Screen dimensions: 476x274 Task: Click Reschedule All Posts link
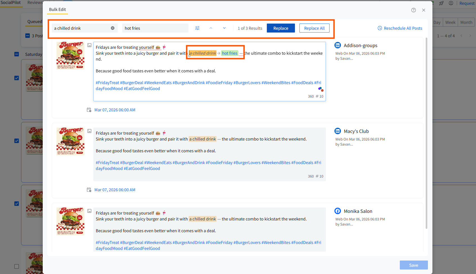tap(403, 28)
